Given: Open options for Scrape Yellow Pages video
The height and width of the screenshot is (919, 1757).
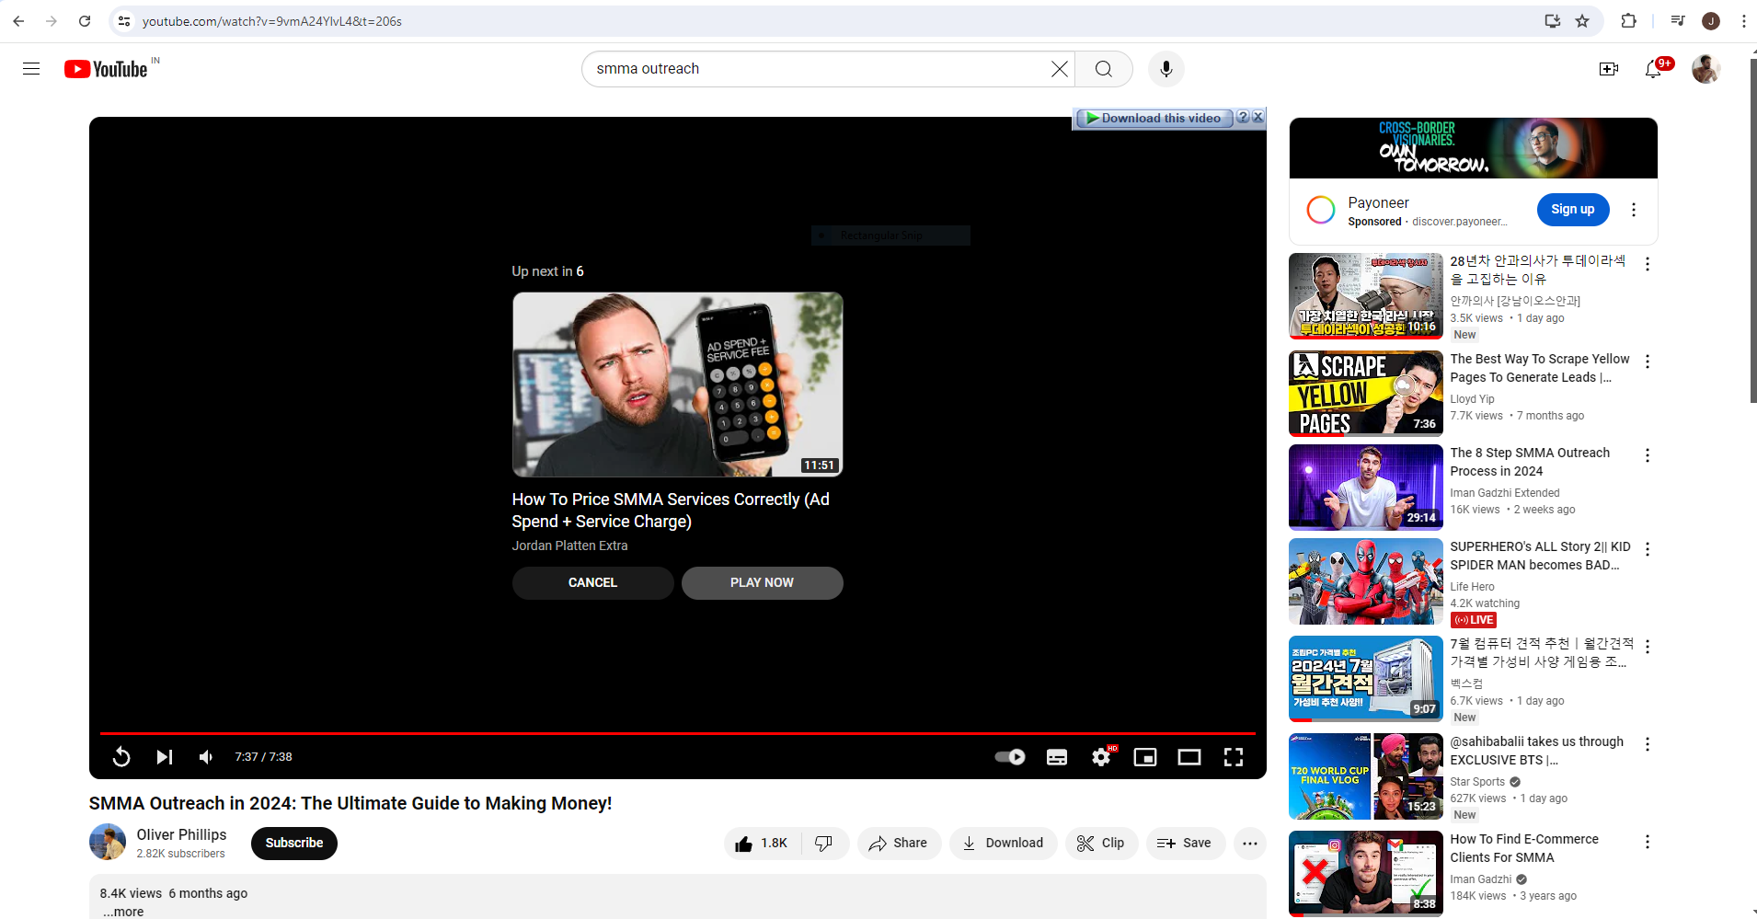Looking at the screenshot, I should [x=1648, y=362].
